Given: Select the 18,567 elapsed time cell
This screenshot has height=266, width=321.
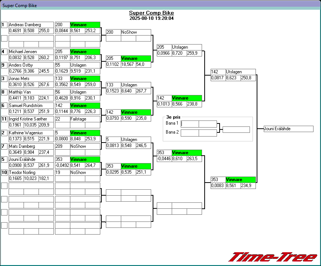Looking at the screenshot, I should (x=128, y=64).
